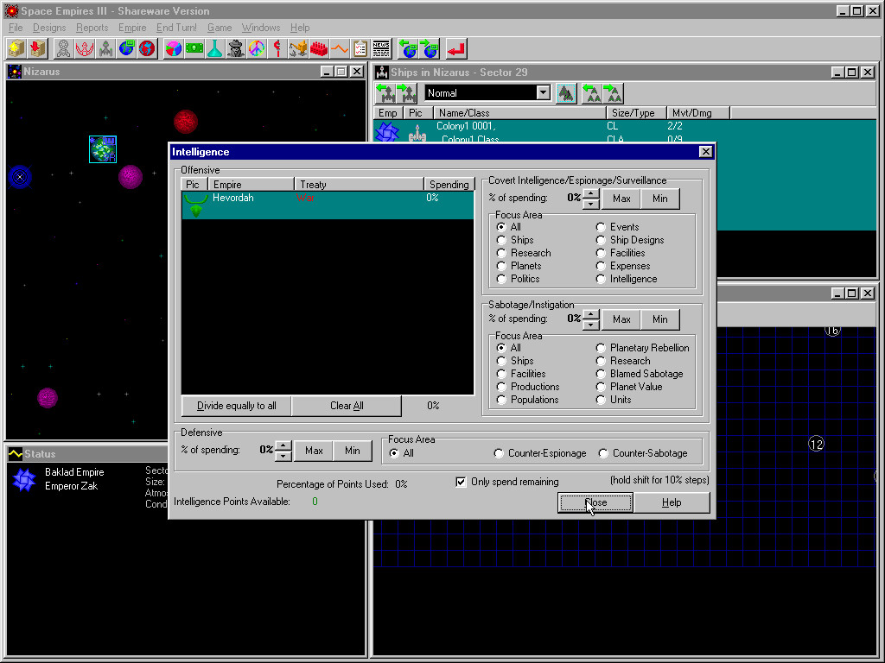The width and height of the screenshot is (885, 663).
Task: Open the research flask toolbar icon
Action: (215, 48)
